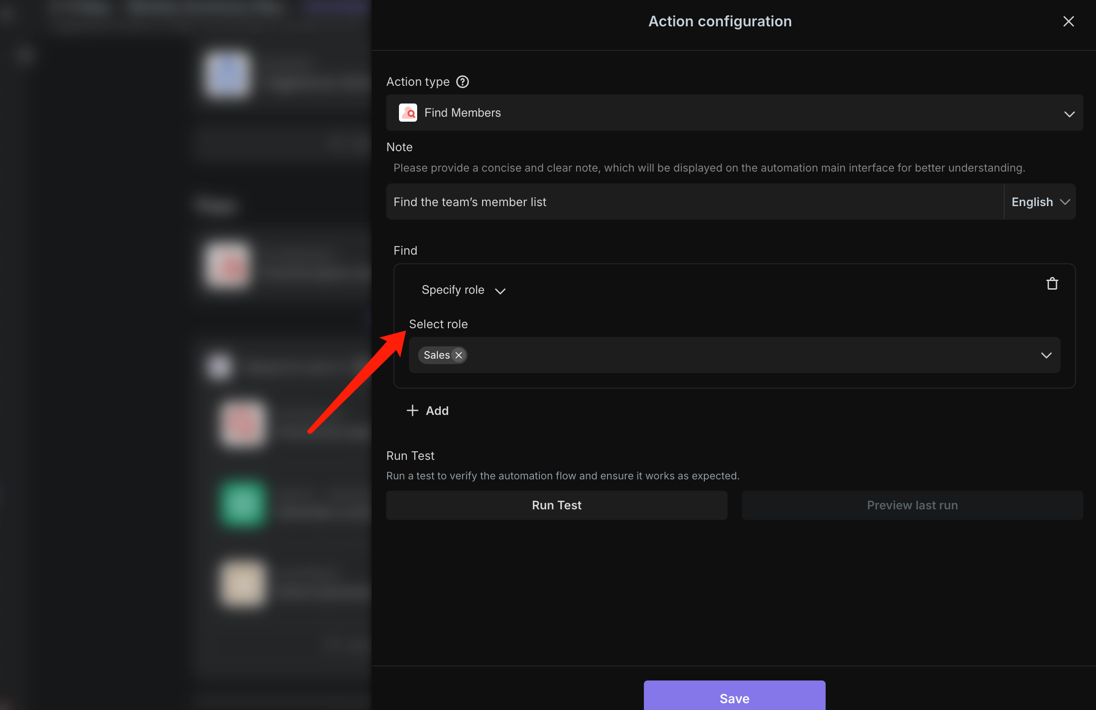Screen dimensions: 1096x710
Task: Click the Add plus icon for new filter
Action: click(x=412, y=410)
